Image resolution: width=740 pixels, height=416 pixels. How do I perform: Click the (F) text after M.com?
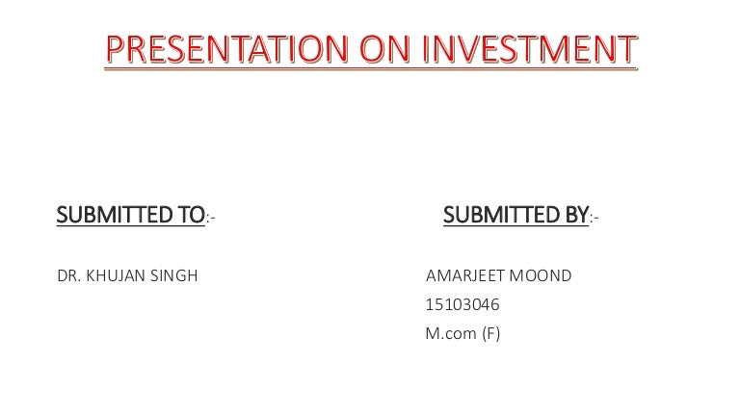click(x=490, y=335)
